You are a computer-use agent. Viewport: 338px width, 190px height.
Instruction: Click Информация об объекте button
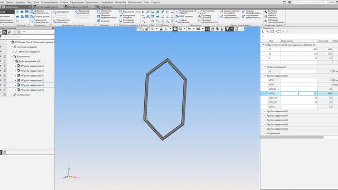(x=185, y=12)
